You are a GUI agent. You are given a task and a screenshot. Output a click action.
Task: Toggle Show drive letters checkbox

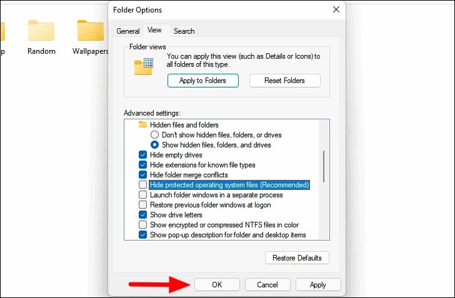[142, 215]
